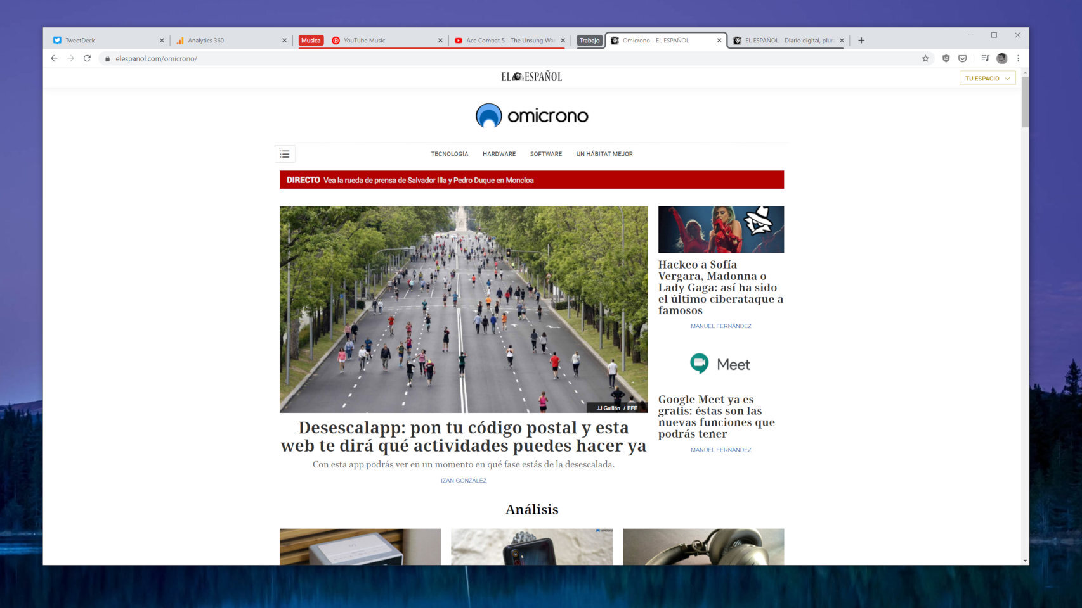Open the Chrome profile avatar
1082x608 pixels.
click(x=1002, y=58)
